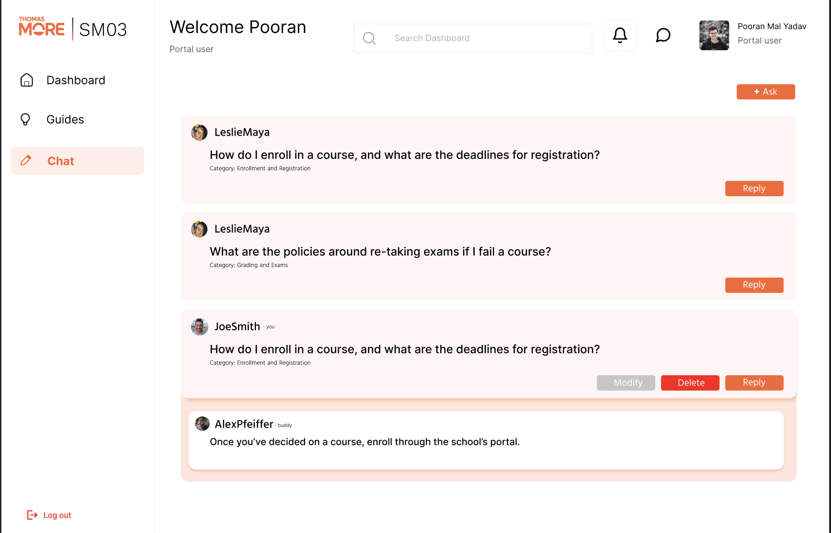831x533 pixels.
Task: Modify JoeSmith's question
Action: coord(626,383)
